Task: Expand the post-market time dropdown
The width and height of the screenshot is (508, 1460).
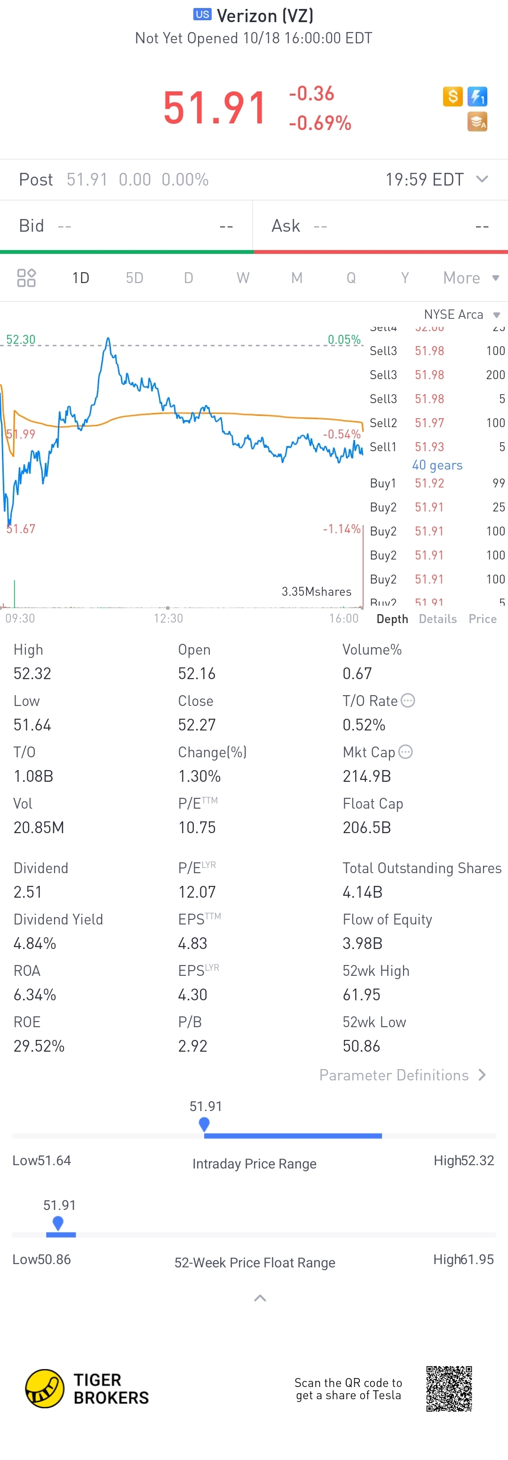Action: pos(482,179)
